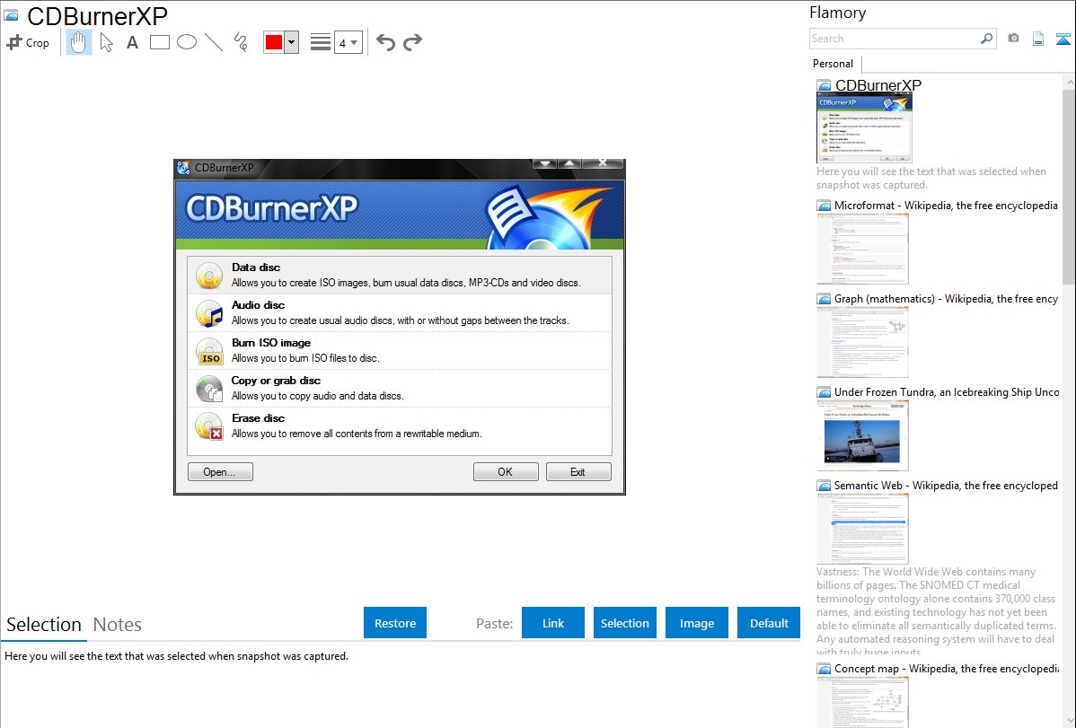
Task: Choose the text annotation tool
Action: pos(132,42)
